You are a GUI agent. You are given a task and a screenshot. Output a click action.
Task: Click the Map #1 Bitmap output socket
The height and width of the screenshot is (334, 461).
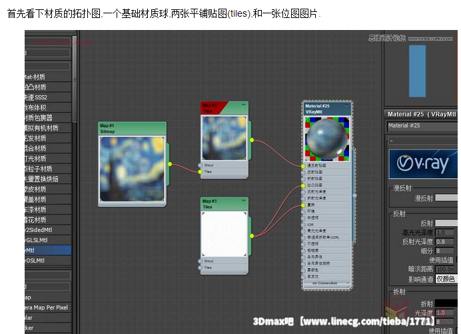tap(170, 164)
